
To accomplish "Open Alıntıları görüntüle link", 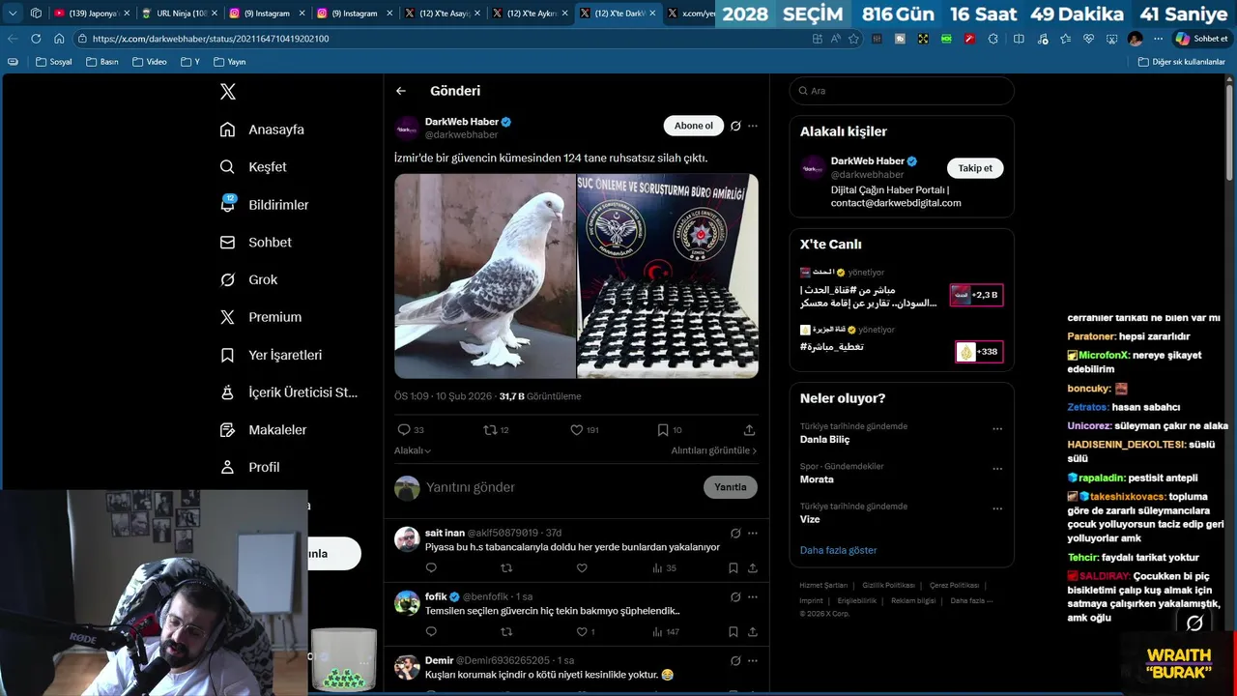I will point(714,450).
